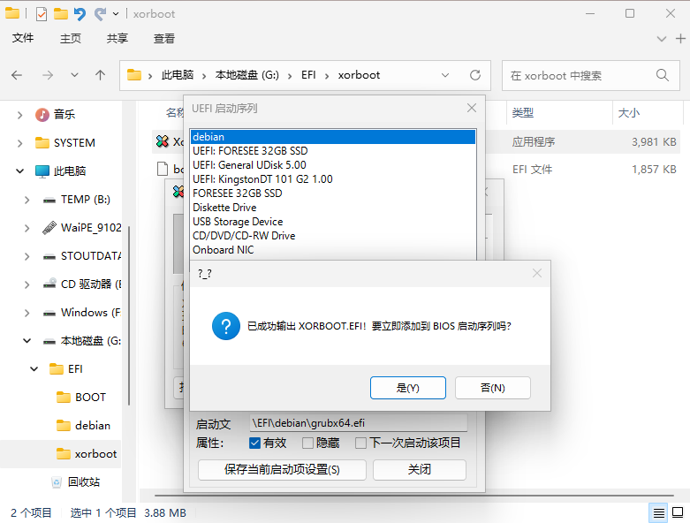690x523 pixels.
Task: Click Yes (是) in the confirmation dialog
Action: coord(407,388)
